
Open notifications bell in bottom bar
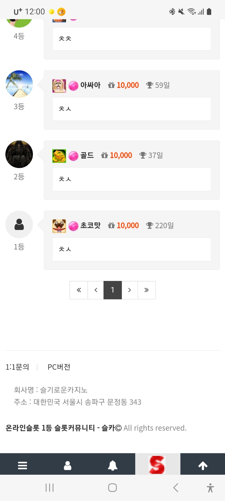(x=112, y=465)
